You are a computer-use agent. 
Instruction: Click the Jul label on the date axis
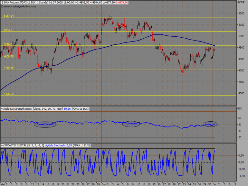(x=215, y=184)
